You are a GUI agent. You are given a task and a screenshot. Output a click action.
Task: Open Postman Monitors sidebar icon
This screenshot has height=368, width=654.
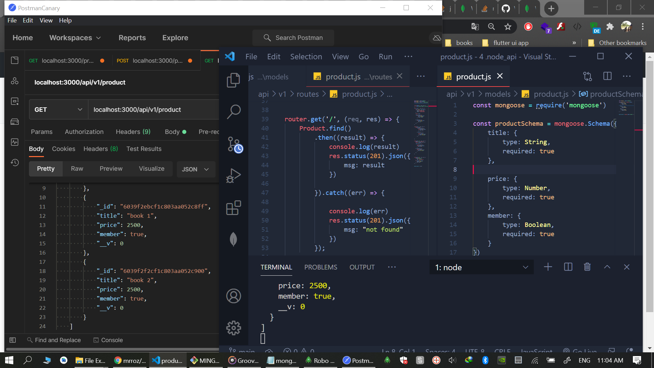[x=15, y=142]
